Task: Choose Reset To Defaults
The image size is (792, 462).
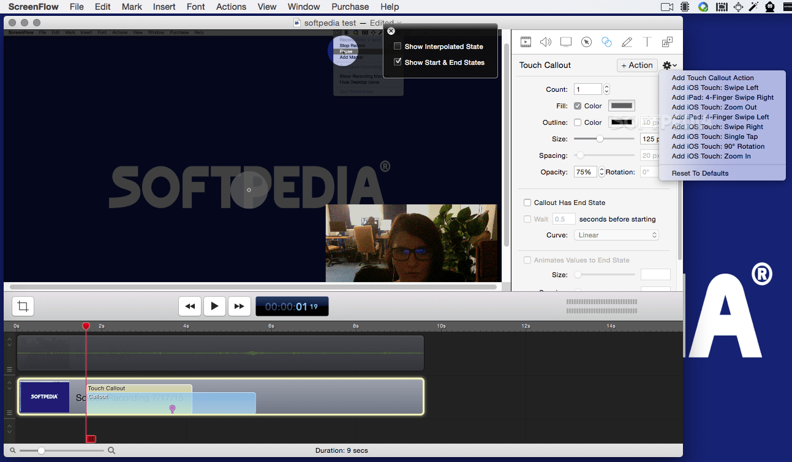Action: coord(700,173)
